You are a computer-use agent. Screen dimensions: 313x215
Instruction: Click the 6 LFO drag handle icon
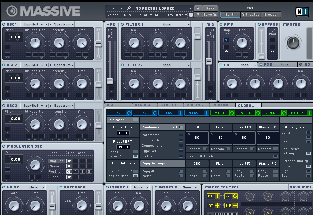(x=258, y=113)
